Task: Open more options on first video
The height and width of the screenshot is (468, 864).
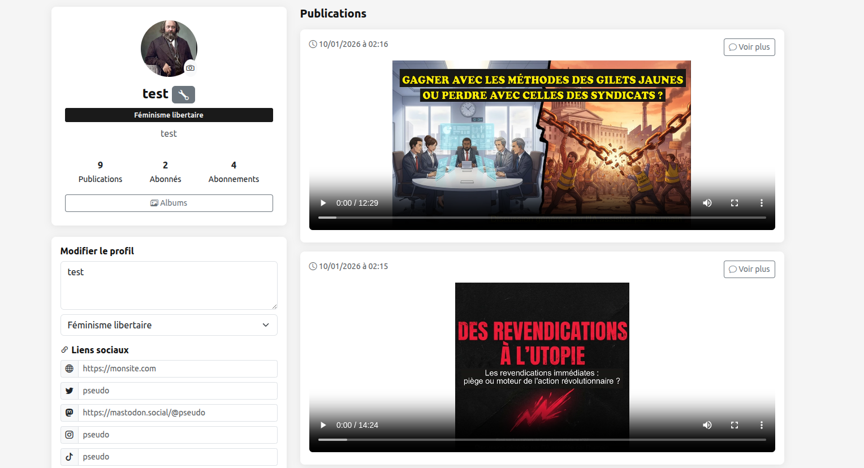Action: tap(761, 203)
